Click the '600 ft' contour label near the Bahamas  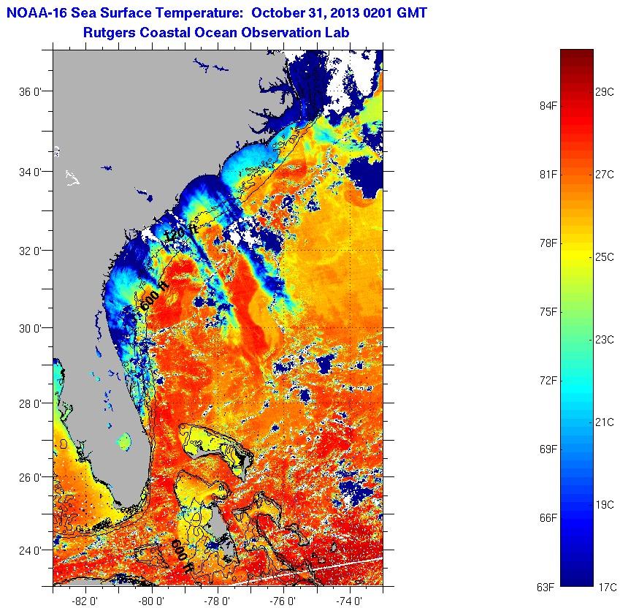[182, 557]
